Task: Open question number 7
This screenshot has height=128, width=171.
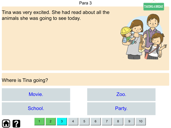Action: (x=107, y=122)
